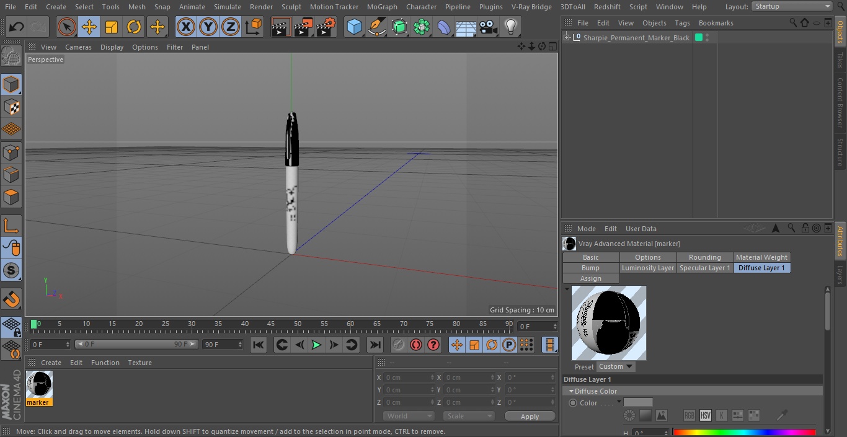Activate the Scale tool
The width and height of the screenshot is (847, 437).
tap(112, 27)
